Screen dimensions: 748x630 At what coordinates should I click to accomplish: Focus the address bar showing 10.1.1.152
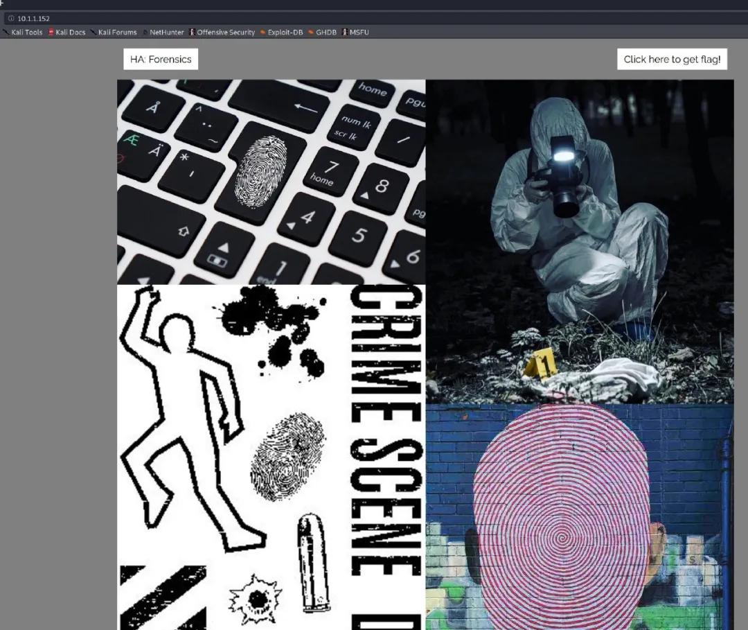(376, 19)
